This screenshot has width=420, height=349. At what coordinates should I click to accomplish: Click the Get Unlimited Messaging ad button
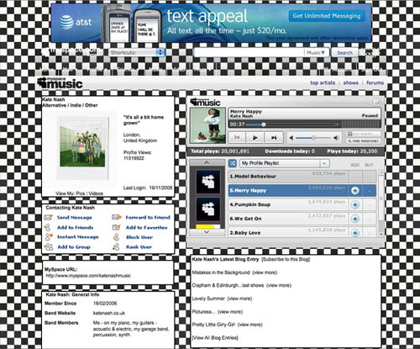[327, 16]
